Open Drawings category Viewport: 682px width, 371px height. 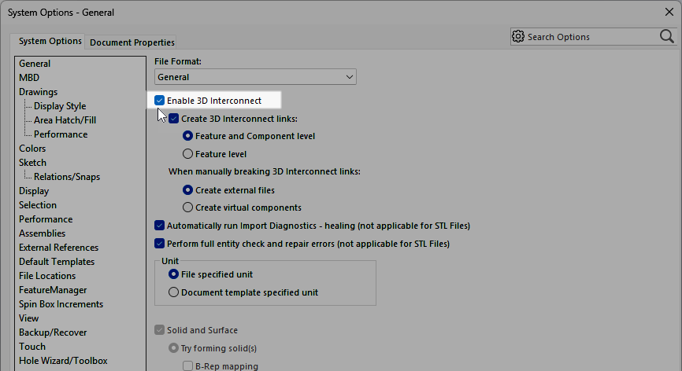coord(38,92)
